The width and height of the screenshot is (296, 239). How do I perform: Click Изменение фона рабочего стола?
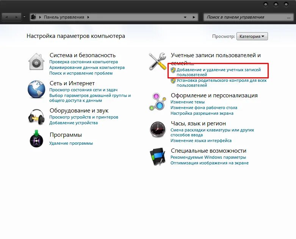tap(204, 108)
